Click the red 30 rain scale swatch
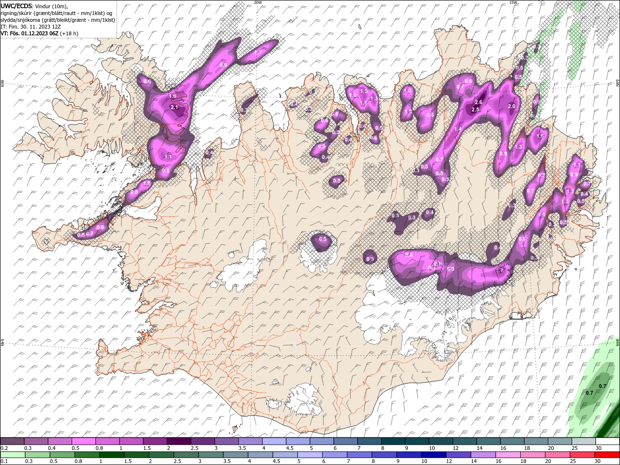 [x=606, y=454]
